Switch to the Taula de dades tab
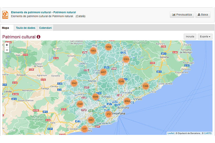Viewport: 215px width, 143px height. pyautogui.click(x=25, y=28)
